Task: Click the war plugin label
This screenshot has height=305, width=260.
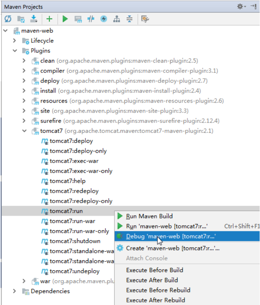Action: tap(45, 281)
